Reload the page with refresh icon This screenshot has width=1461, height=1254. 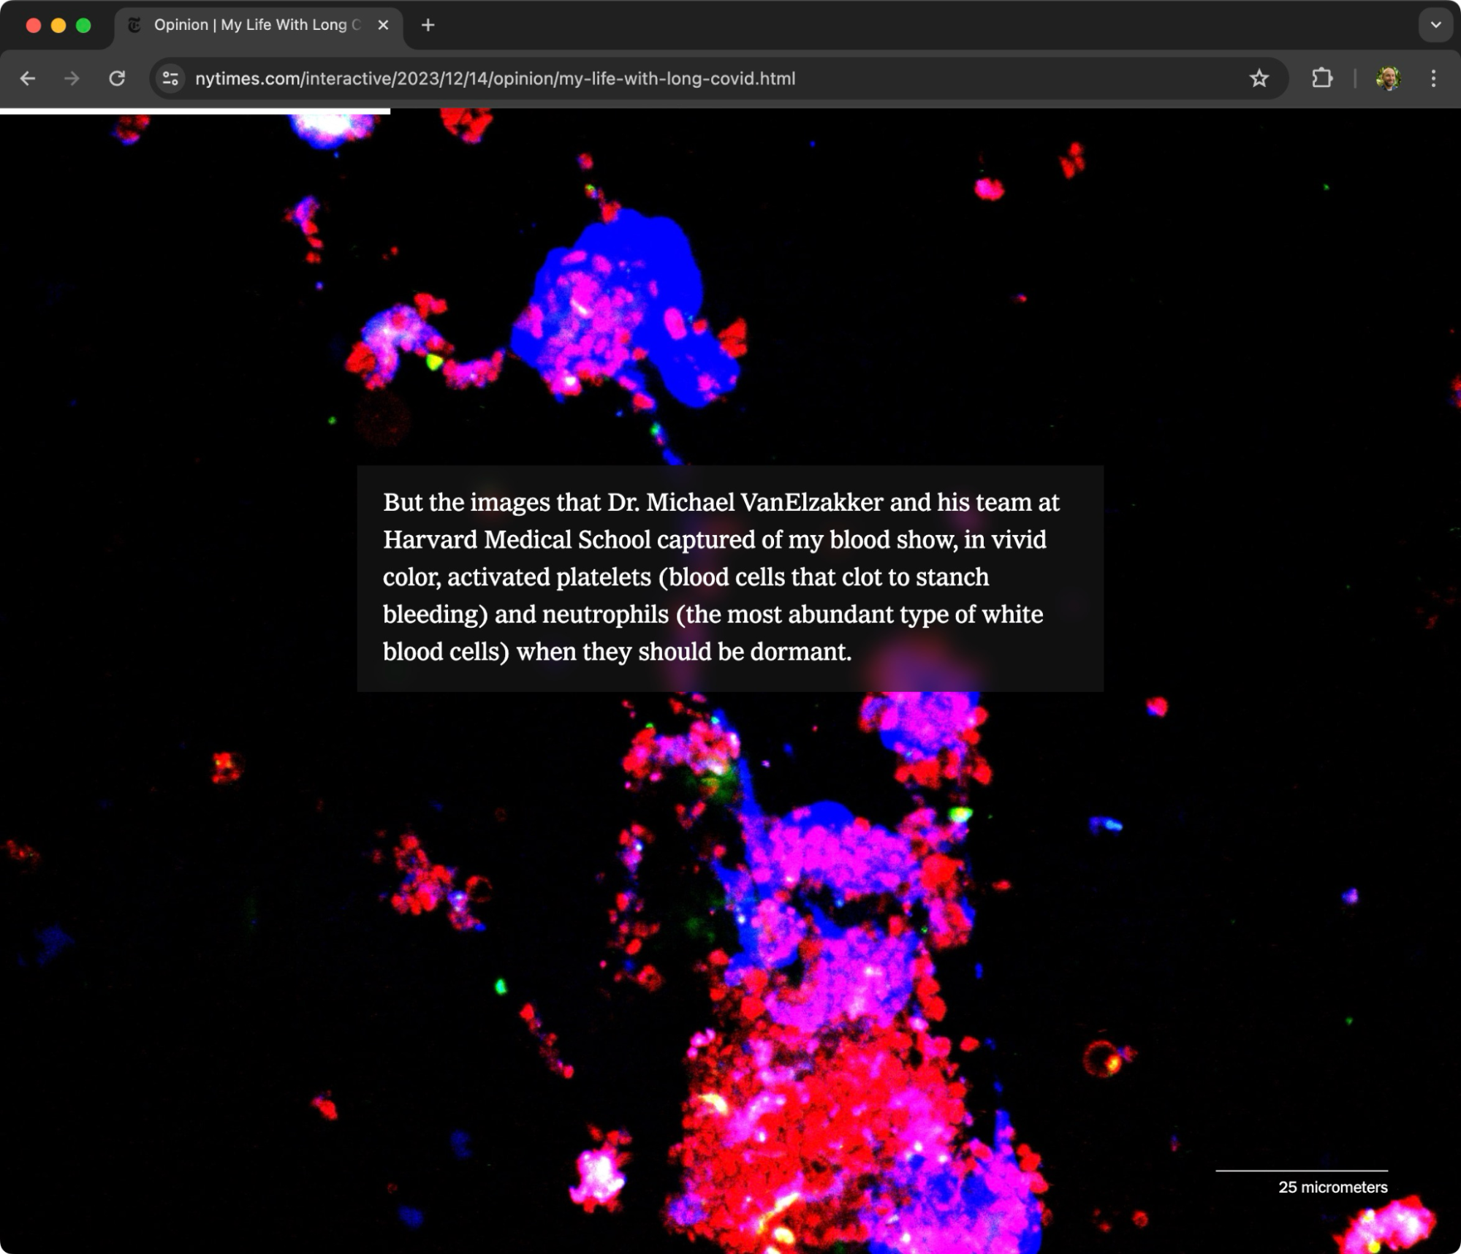pos(117,78)
